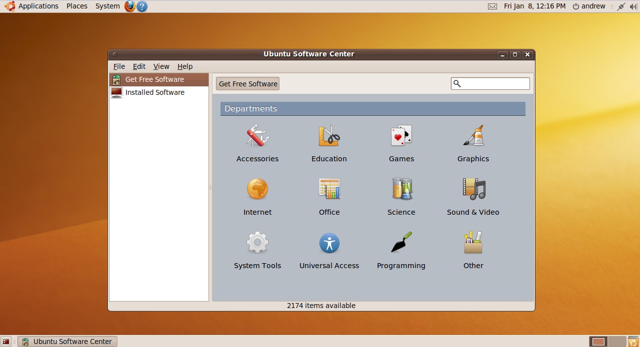
Task: Open the mail envelope indicator
Action: click(x=492, y=6)
